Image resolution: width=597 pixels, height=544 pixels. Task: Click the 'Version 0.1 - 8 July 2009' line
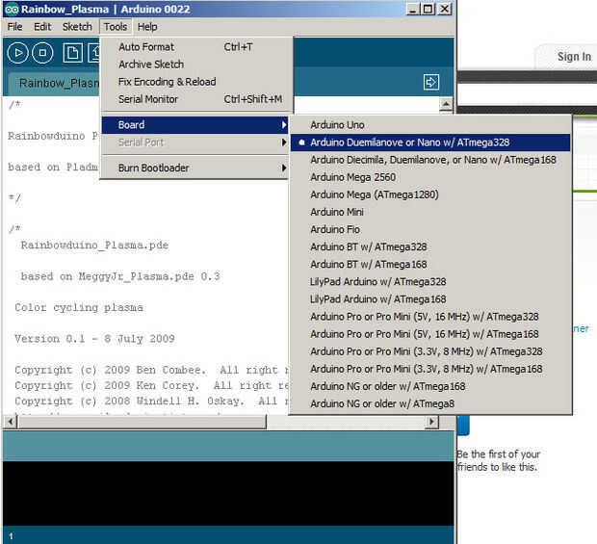coord(94,339)
